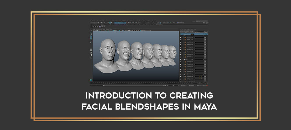The height and width of the screenshot is (130, 291).
Task: Open the Workspace dropdown at top right
Action: coord(202,21)
